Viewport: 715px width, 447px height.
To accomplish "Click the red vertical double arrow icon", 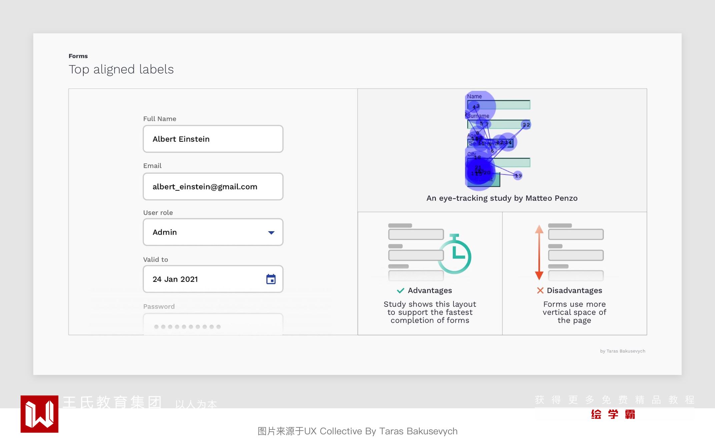I will pos(539,253).
